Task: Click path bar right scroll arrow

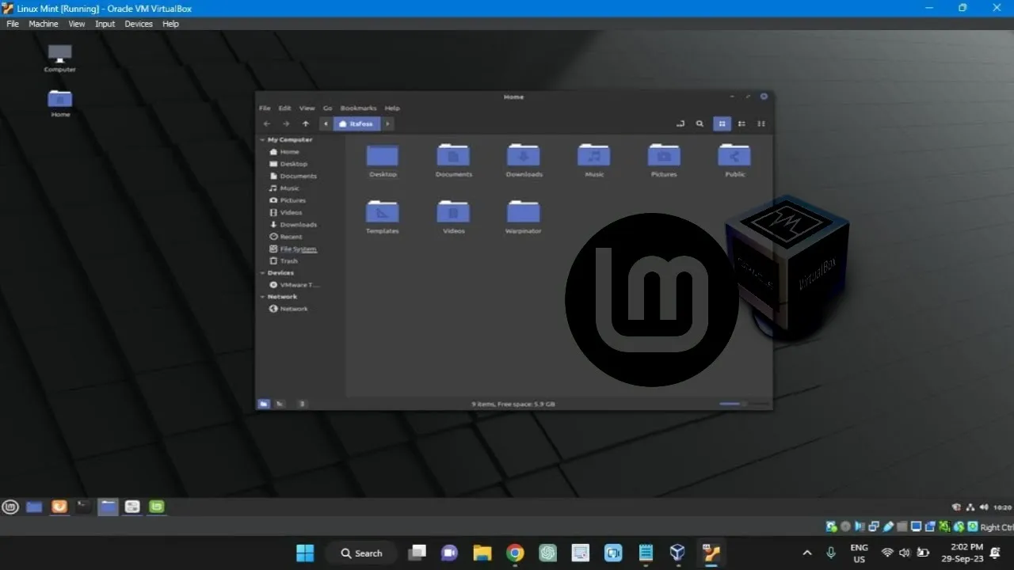Action: [x=387, y=123]
